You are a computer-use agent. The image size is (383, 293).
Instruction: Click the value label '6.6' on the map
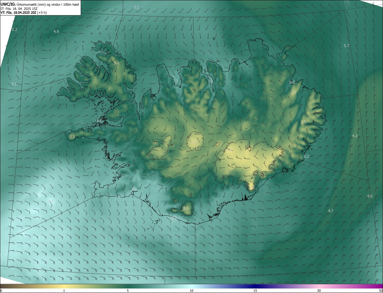pos(100,121)
